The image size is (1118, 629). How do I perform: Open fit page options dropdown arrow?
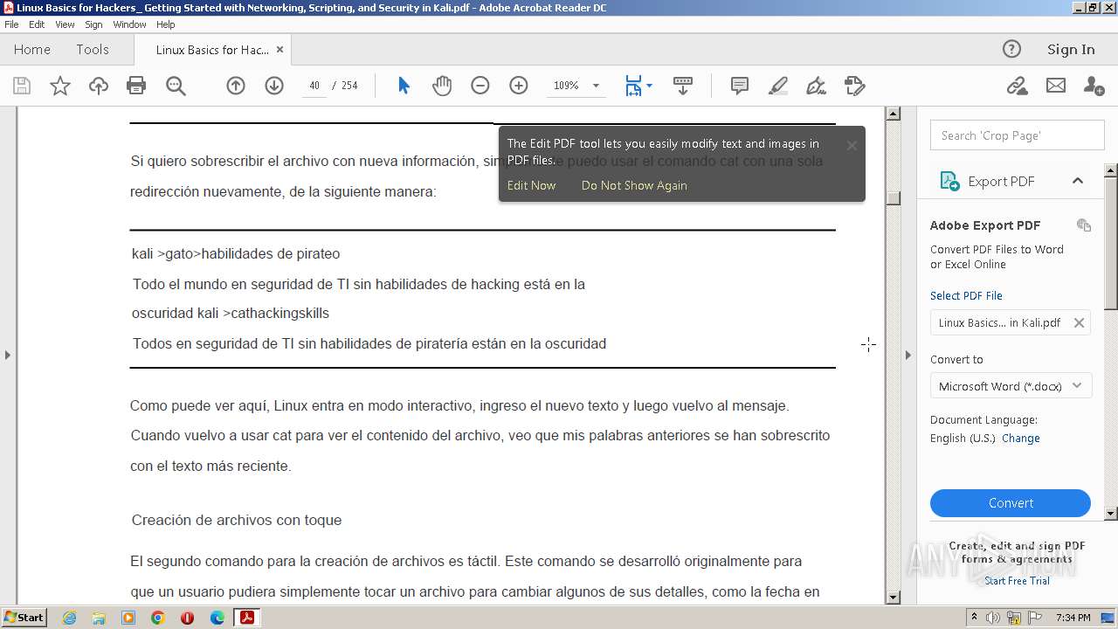pyautogui.click(x=649, y=86)
